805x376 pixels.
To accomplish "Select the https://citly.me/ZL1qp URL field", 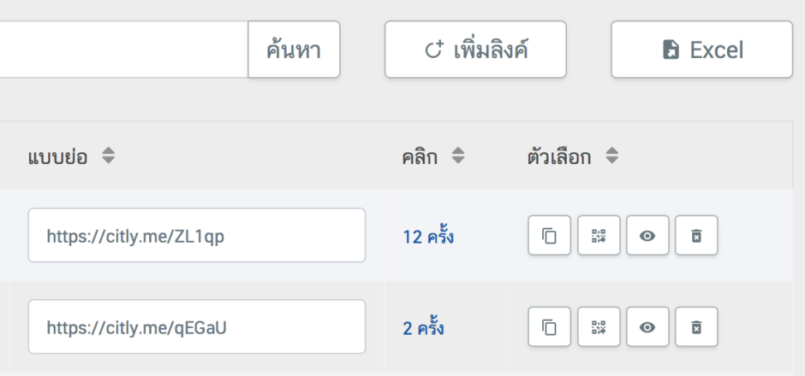I will click(196, 236).
